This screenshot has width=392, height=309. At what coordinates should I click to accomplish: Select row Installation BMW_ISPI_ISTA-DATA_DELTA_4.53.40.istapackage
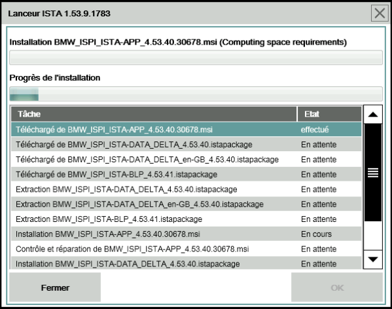[x=187, y=263]
